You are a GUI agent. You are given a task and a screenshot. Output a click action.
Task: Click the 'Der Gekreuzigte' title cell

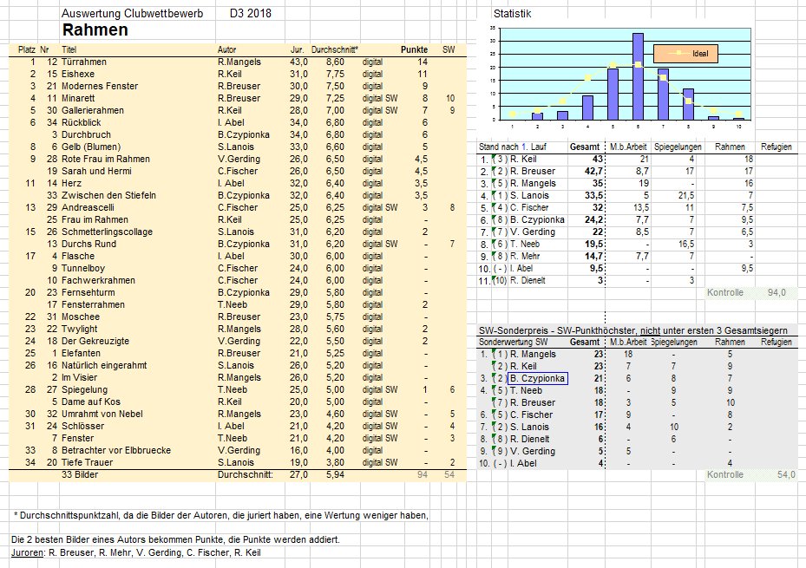(95, 342)
